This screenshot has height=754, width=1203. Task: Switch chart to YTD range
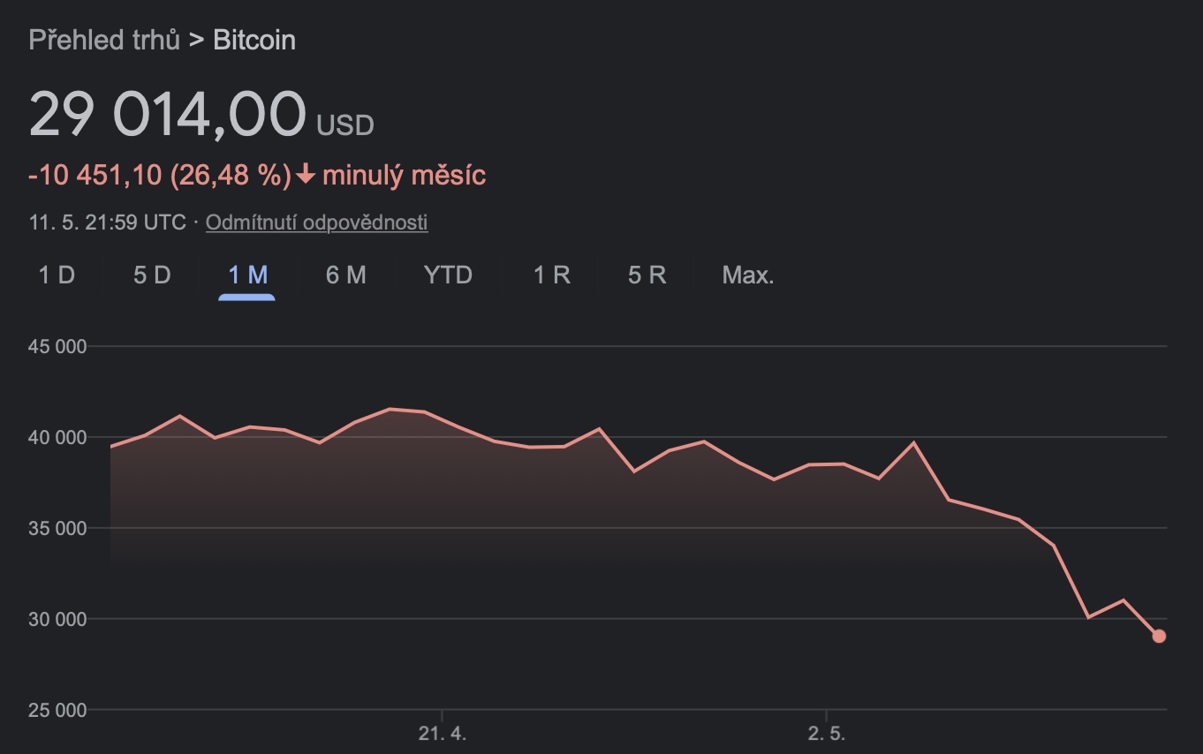click(x=448, y=275)
